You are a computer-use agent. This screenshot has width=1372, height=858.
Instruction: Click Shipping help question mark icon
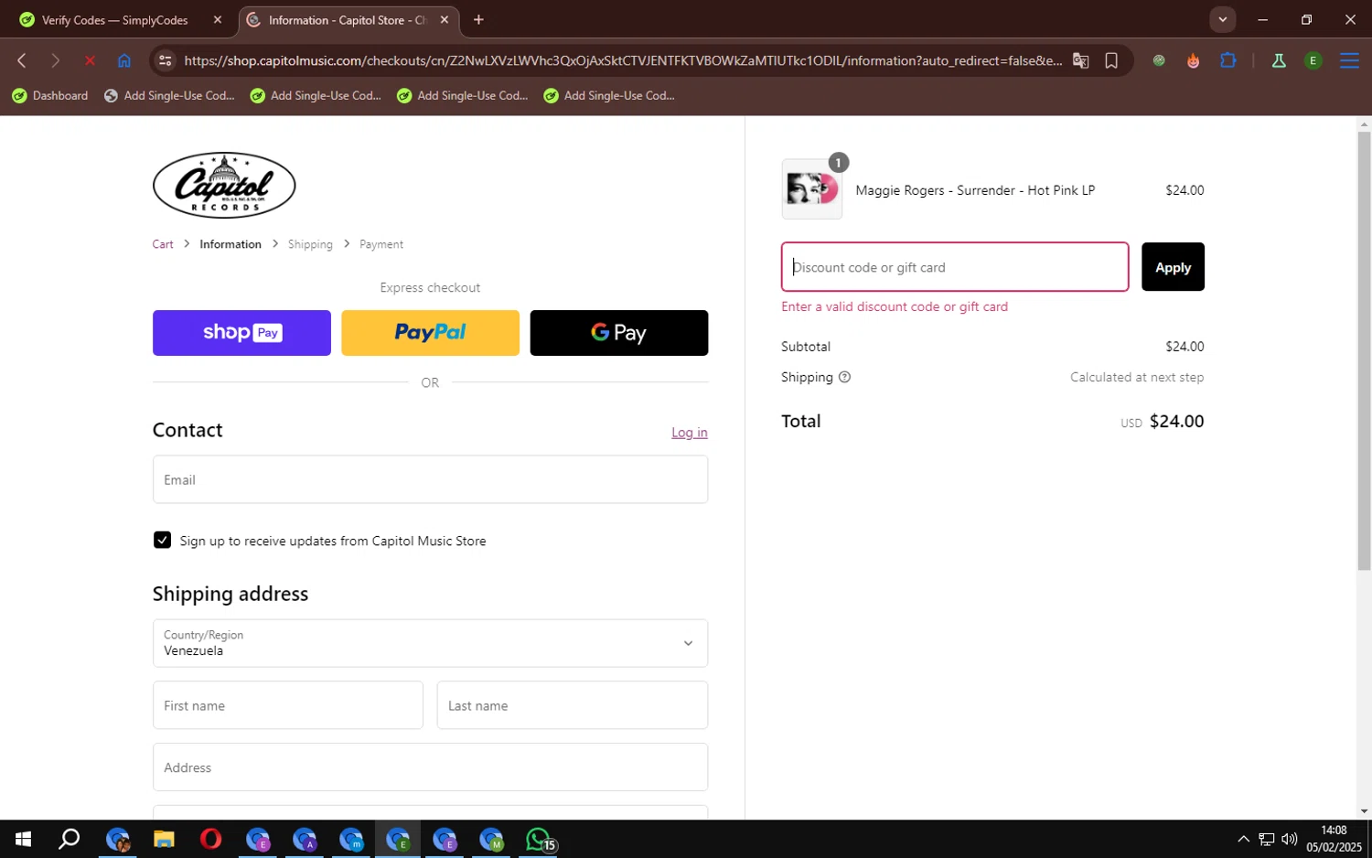pos(844,377)
